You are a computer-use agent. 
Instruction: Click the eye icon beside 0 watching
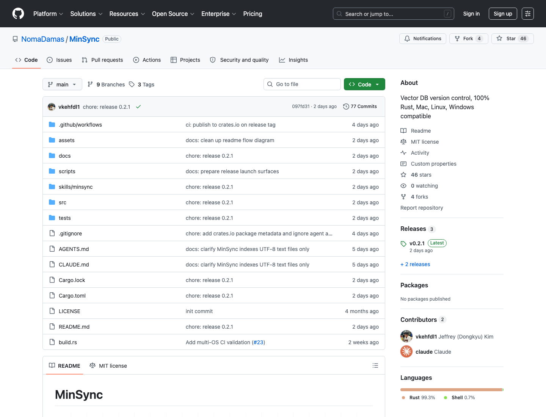coord(403,186)
